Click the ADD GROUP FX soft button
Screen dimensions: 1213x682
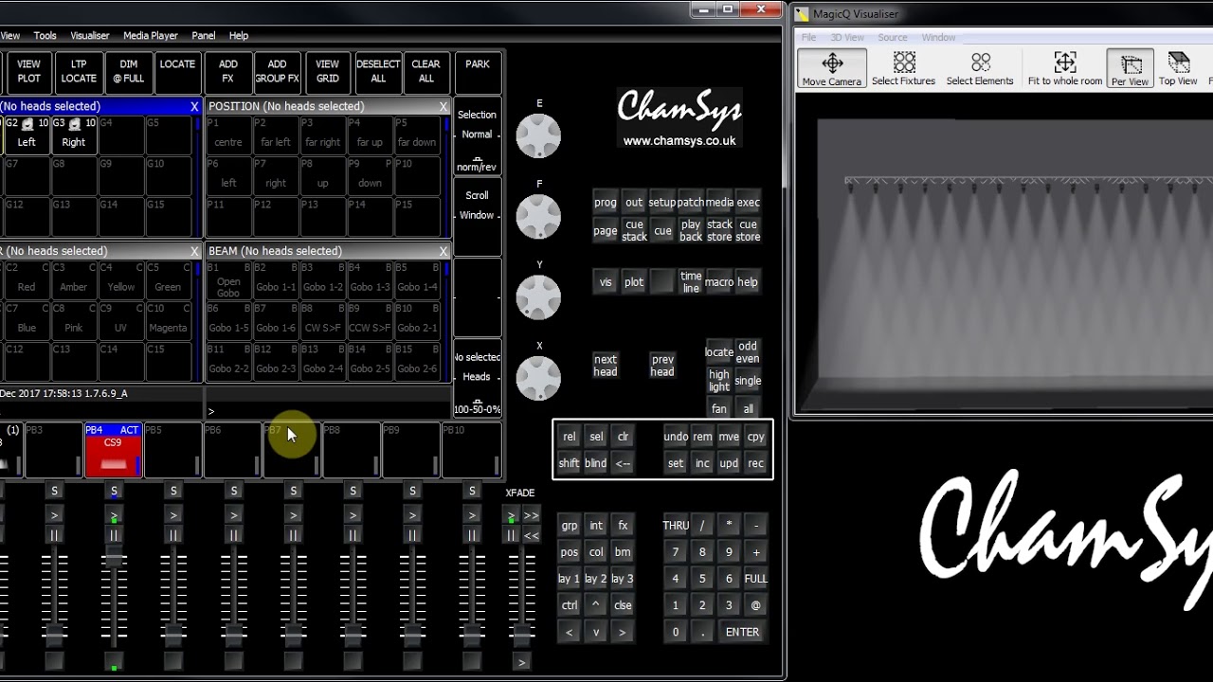click(277, 72)
